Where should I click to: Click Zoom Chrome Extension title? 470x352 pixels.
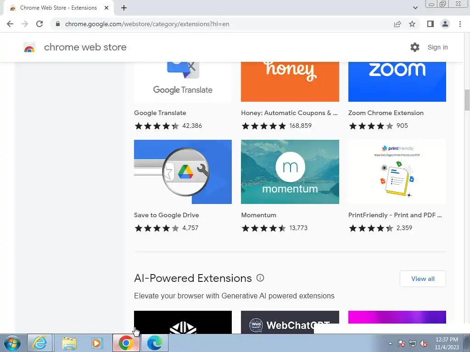click(x=386, y=113)
